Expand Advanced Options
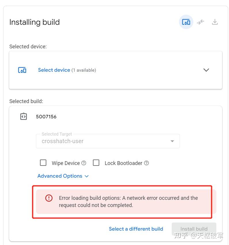 point(63,176)
